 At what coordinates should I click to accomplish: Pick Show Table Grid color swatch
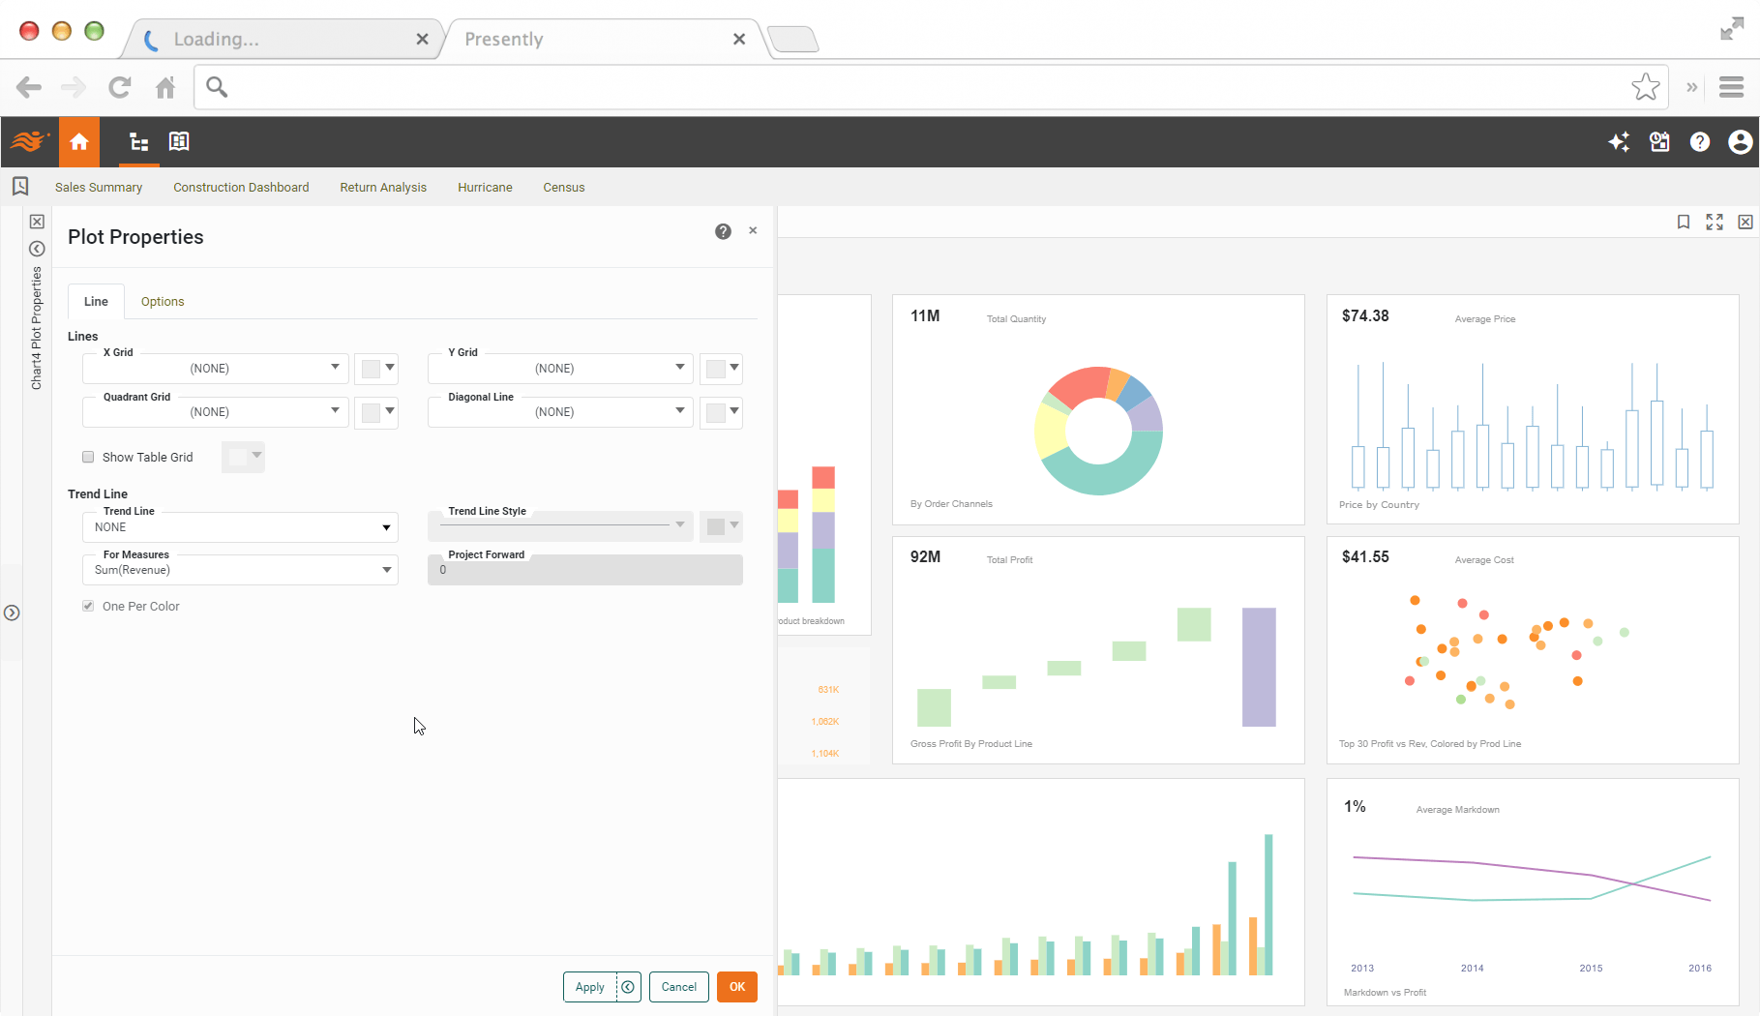coord(243,457)
